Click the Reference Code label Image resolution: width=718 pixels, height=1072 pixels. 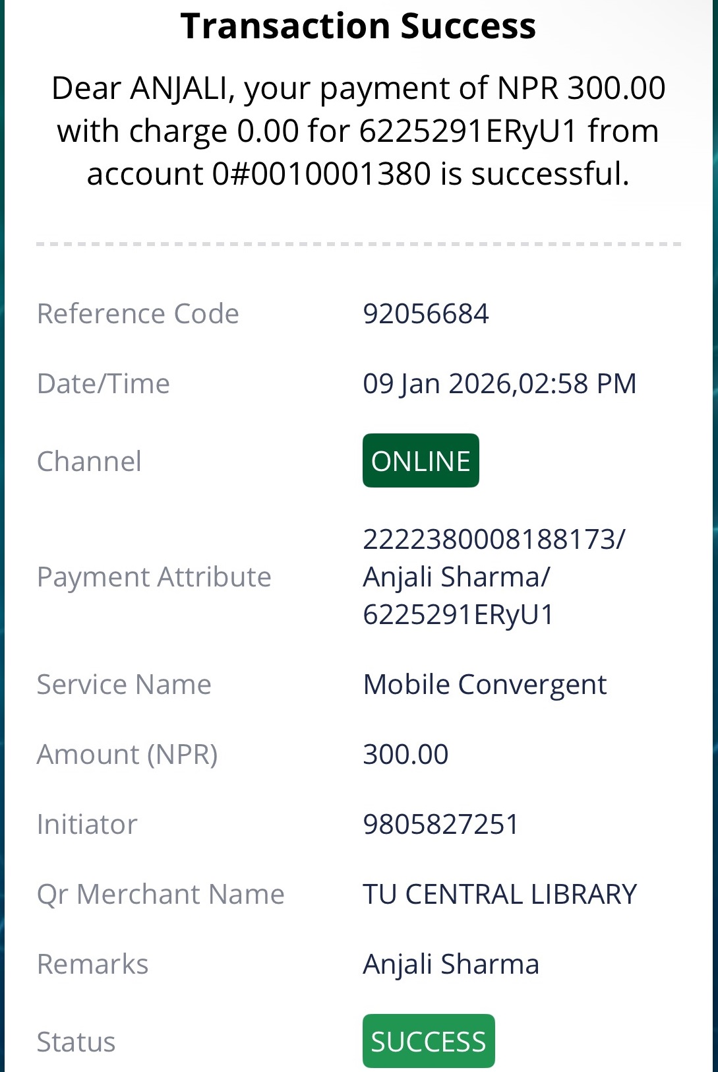pyautogui.click(x=138, y=314)
